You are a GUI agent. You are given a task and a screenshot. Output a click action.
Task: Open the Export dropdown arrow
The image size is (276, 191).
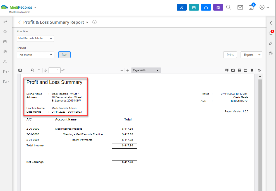pos(259,55)
